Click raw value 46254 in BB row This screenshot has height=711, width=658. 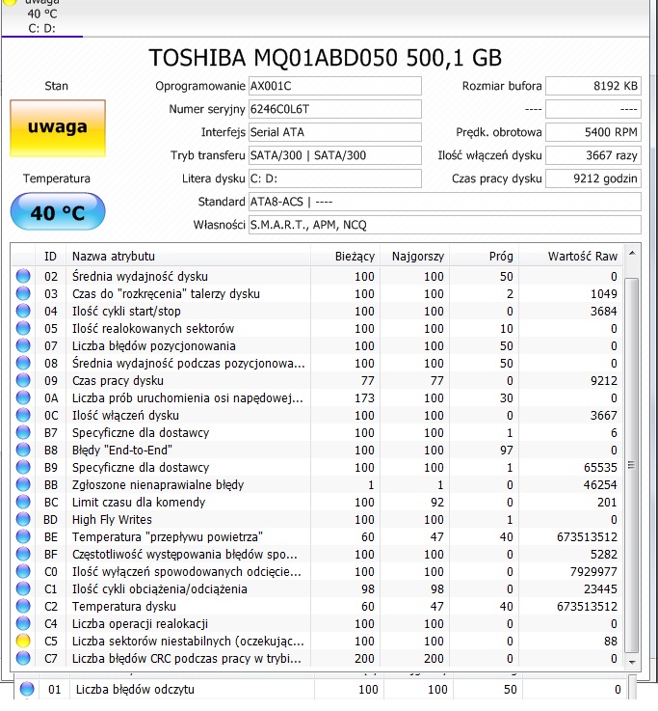[600, 484]
